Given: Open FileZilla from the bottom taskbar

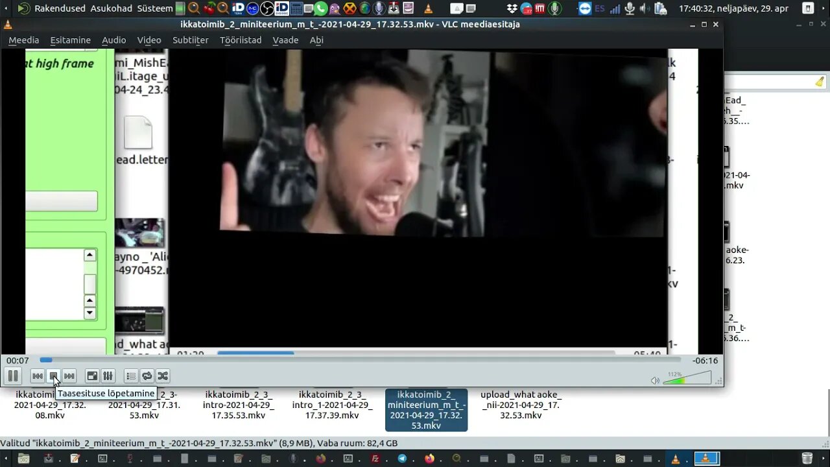Looking at the screenshot, I should point(375,459).
